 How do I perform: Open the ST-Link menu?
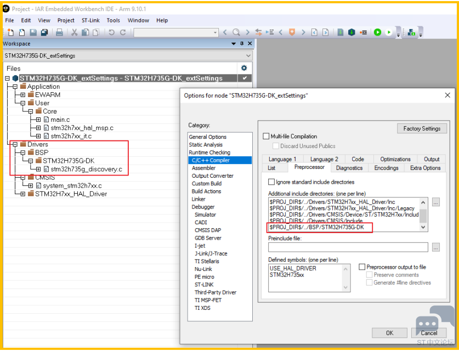click(x=90, y=20)
